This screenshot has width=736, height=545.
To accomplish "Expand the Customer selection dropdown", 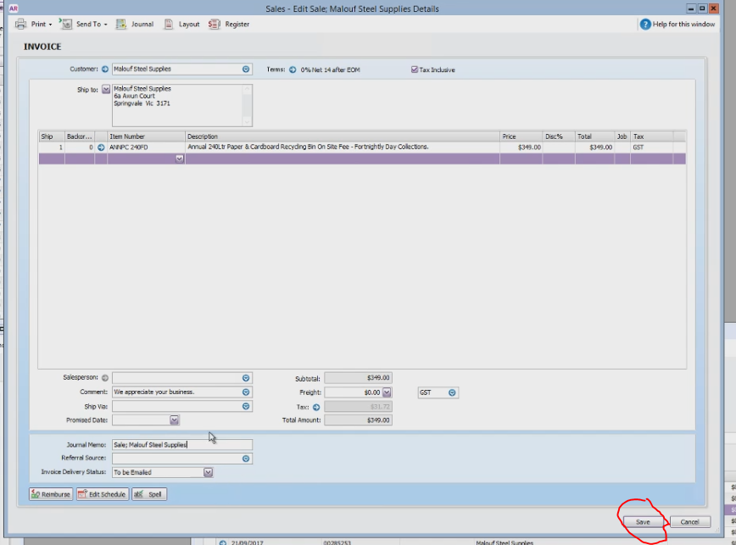I will click(246, 69).
